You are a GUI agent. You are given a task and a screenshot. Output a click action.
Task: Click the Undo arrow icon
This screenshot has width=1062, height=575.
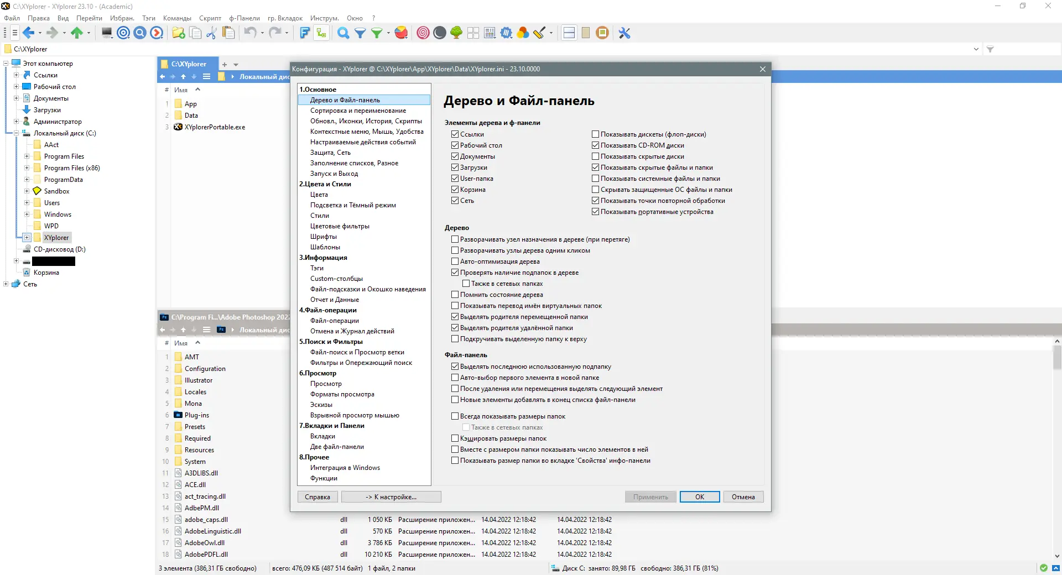250,33
